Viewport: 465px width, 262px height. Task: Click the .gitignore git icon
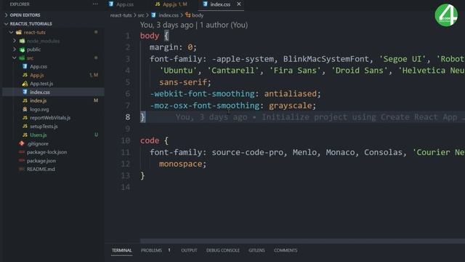[x=22, y=143]
